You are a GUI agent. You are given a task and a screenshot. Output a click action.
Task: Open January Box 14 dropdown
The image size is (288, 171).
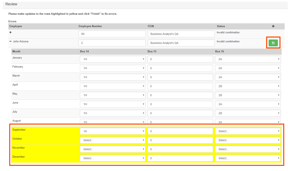click(112, 59)
